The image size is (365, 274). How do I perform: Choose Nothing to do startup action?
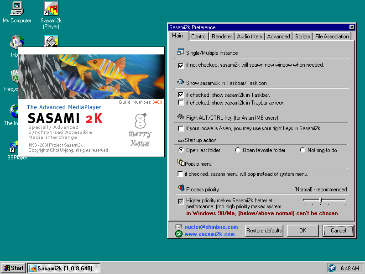302,150
